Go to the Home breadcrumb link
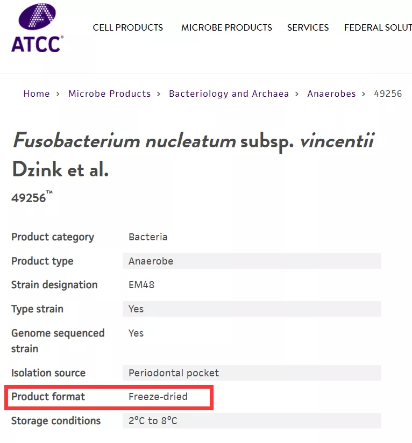The height and width of the screenshot is (443, 412). [x=37, y=94]
